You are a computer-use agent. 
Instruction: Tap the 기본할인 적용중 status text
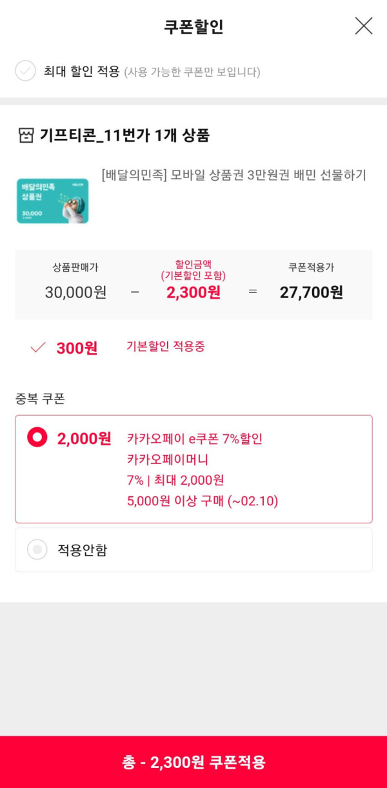pos(166,347)
